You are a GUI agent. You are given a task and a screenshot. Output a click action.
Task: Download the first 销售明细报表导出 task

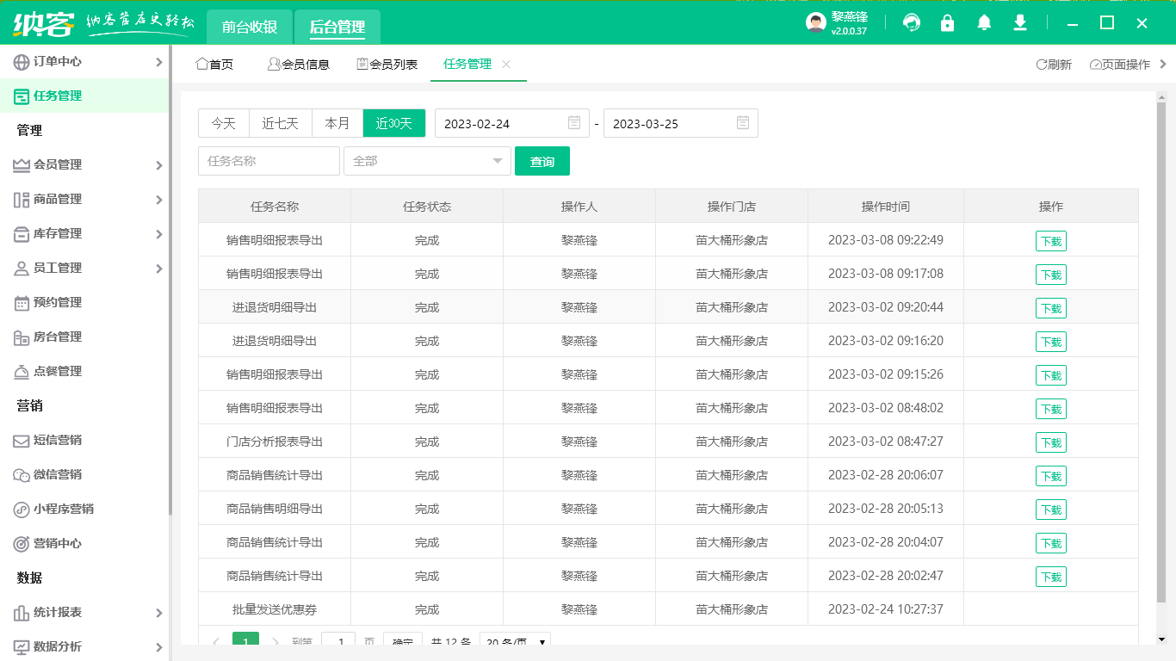1050,240
